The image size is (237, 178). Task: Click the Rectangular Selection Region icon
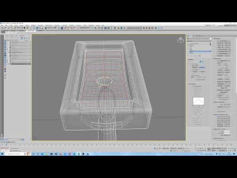31,28
